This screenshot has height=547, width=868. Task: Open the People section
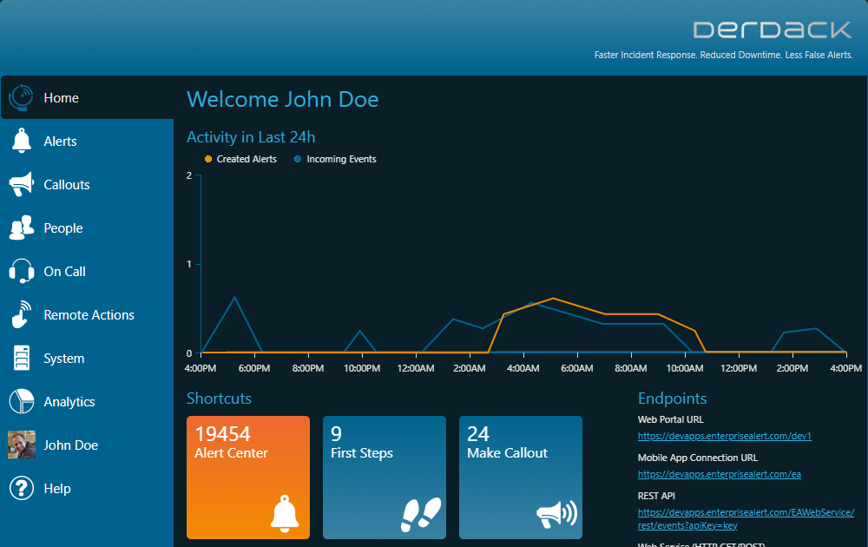pos(87,228)
